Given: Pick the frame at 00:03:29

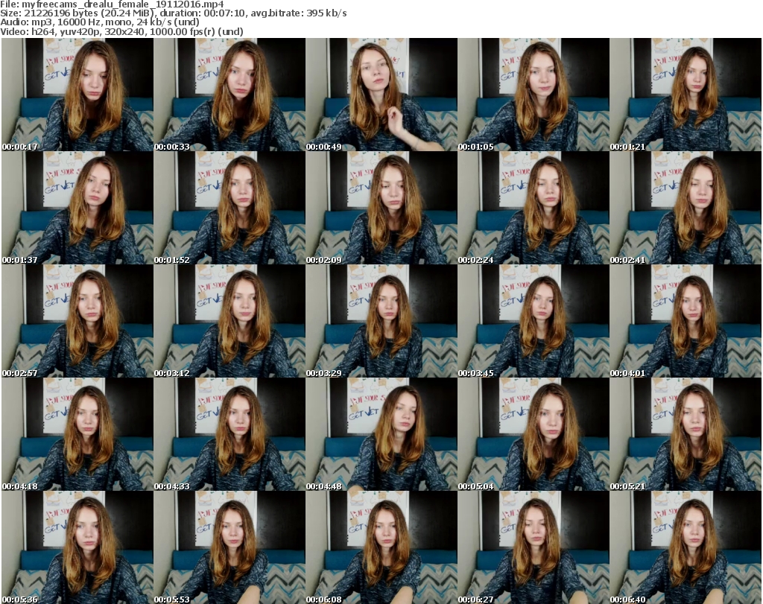Looking at the screenshot, I should (381, 321).
